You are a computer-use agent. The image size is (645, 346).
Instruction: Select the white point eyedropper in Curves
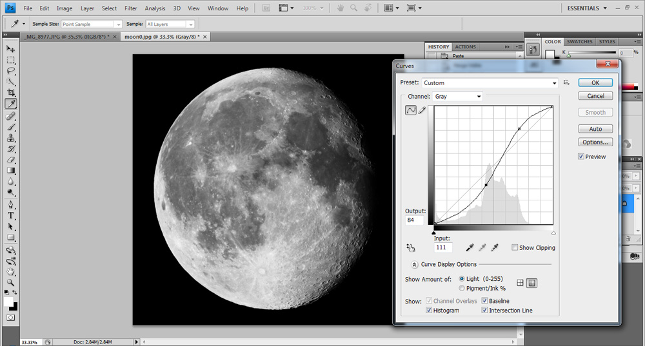[x=495, y=247]
